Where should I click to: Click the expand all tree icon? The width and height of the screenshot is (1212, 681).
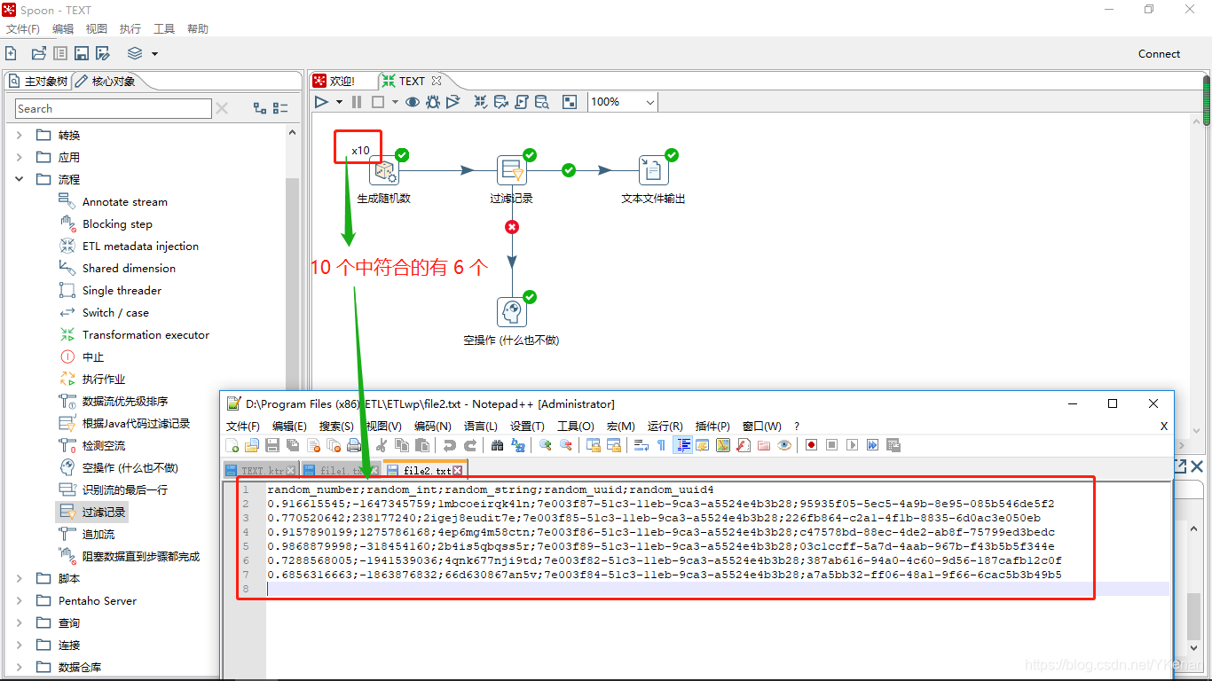(x=260, y=108)
